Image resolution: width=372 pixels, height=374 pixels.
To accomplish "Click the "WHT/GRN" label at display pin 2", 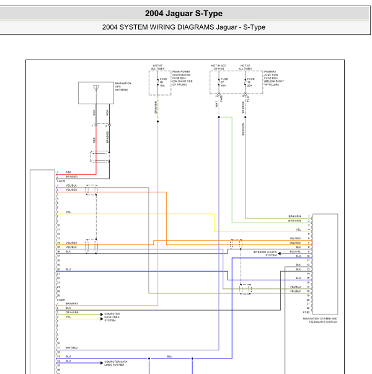I will [294, 221].
